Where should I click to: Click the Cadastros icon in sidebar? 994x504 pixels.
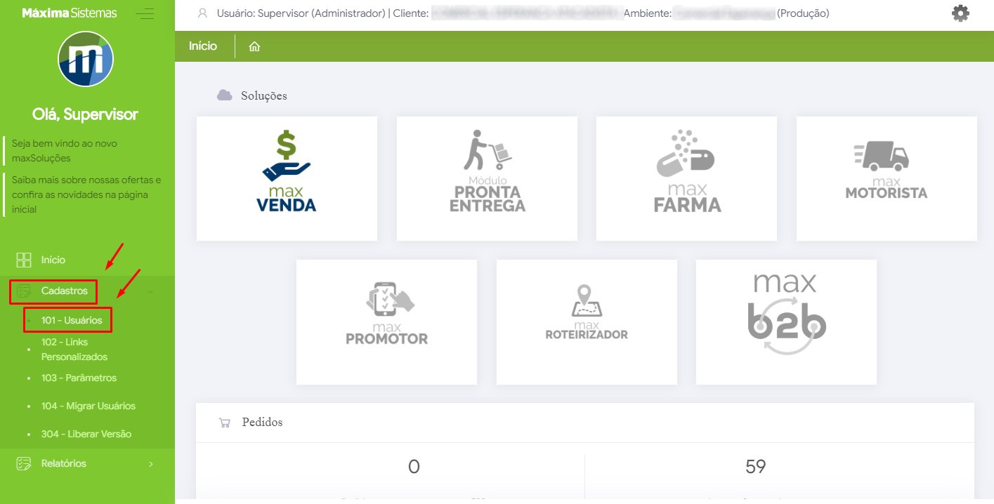tap(24, 291)
